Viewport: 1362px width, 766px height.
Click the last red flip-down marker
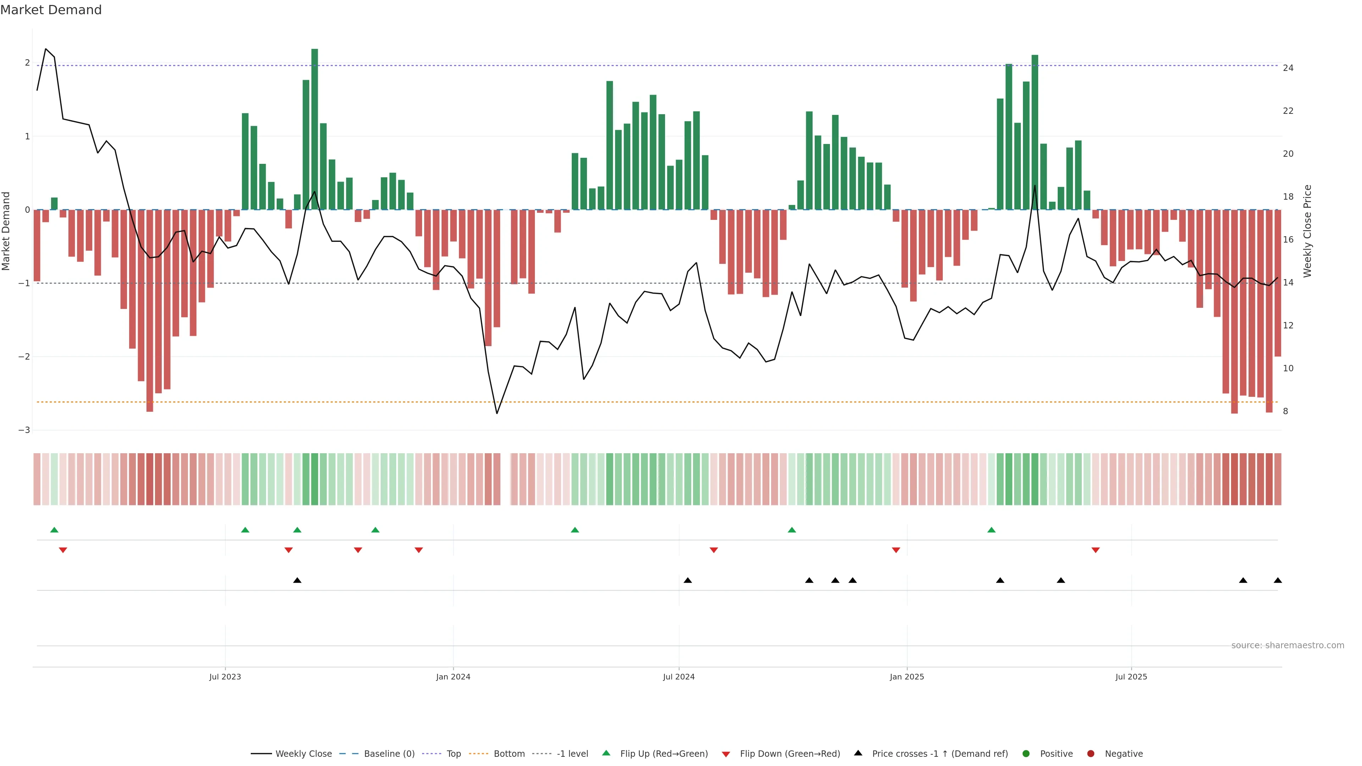1096,550
